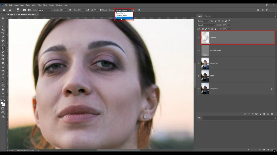Select the Move tool
This screenshot has height=155, width=277.
pos(3,19)
